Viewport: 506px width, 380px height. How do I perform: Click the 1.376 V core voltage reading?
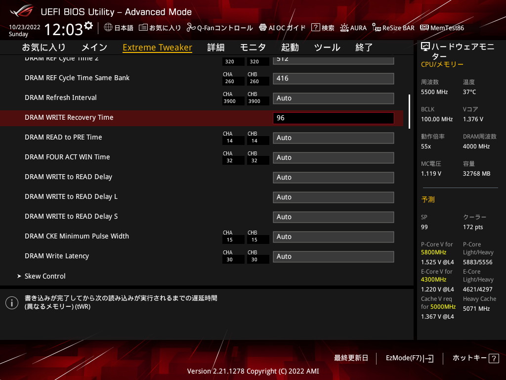point(473,119)
